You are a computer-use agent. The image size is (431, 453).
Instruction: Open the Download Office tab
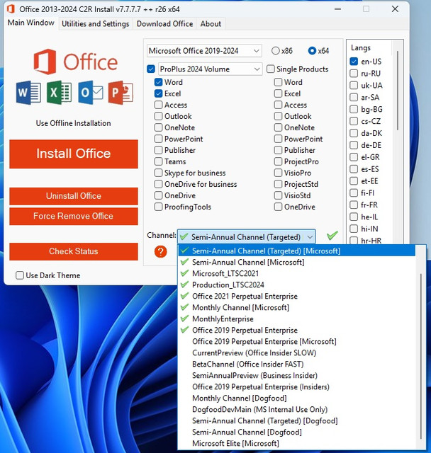click(164, 23)
